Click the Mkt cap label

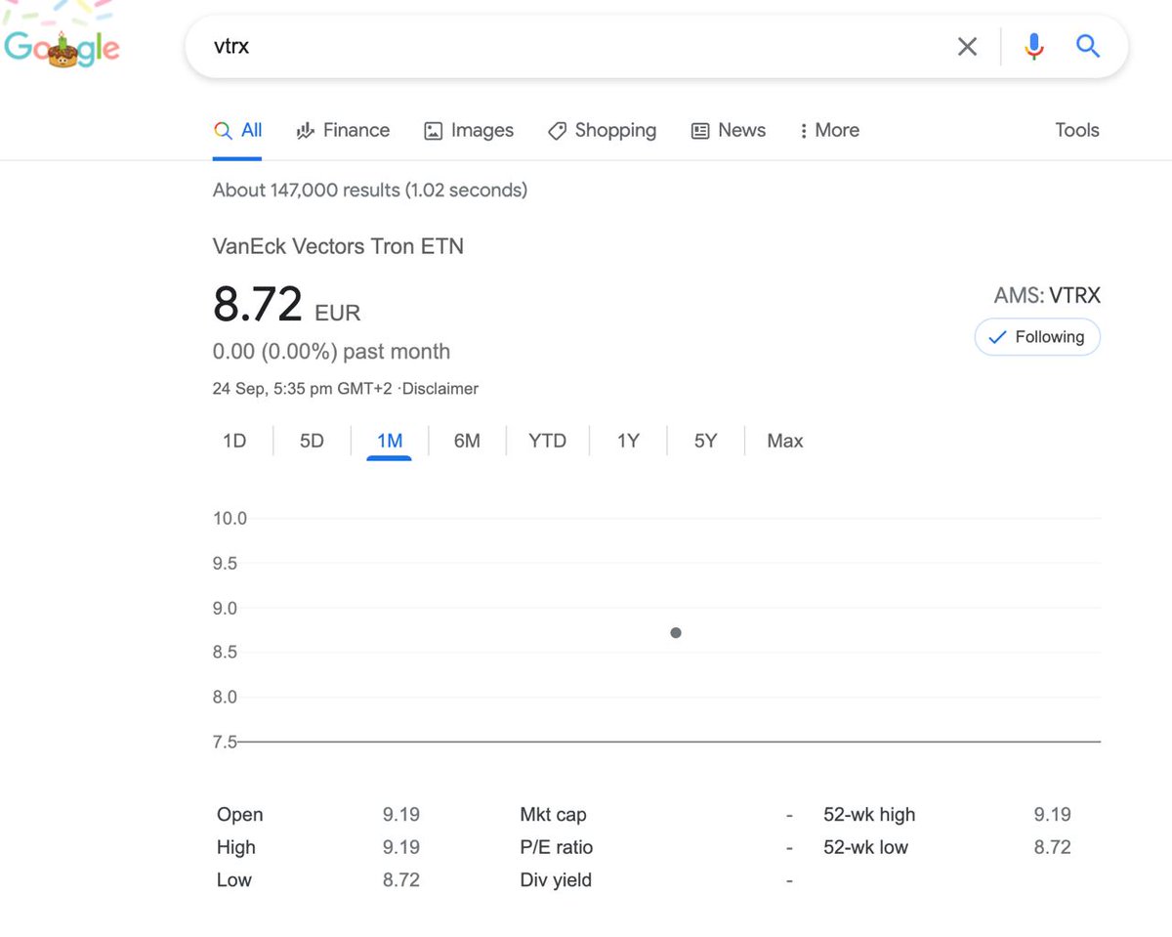tap(553, 815)
